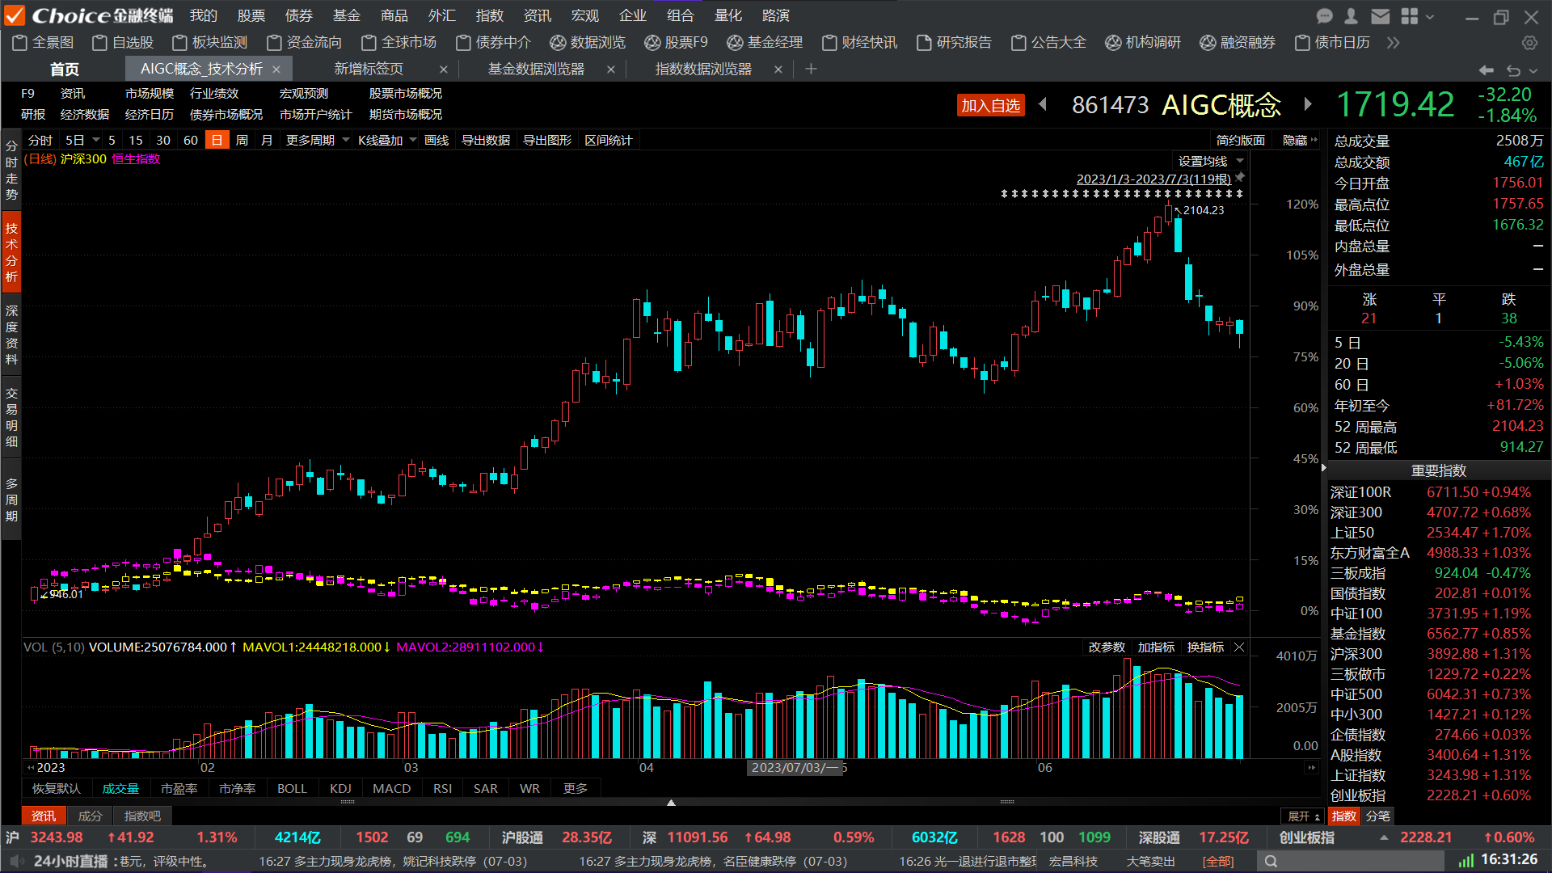Go to next index with right arrow

pos(1307,104)
